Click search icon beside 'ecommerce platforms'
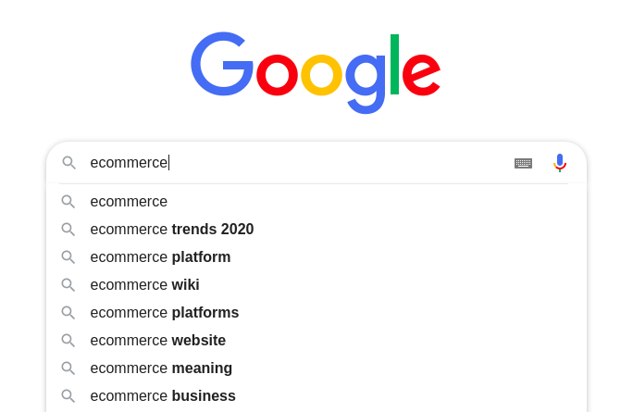Image resolution: width=633 pixels, height=412 pixels. pyautogui.click(x=68, y=313)
